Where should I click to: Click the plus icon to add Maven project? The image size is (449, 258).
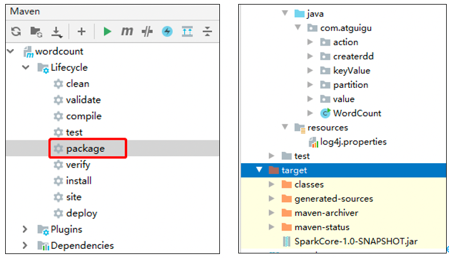(x=81, y=32)
